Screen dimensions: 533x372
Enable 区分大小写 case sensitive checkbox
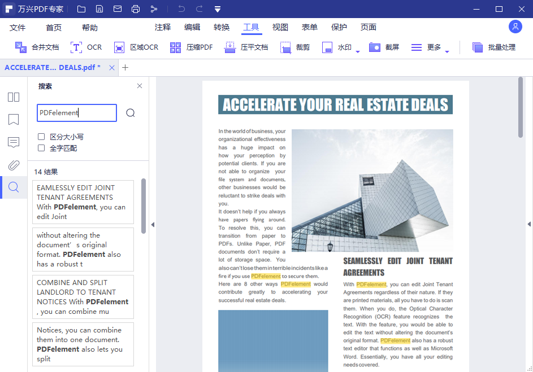(41, 137)
